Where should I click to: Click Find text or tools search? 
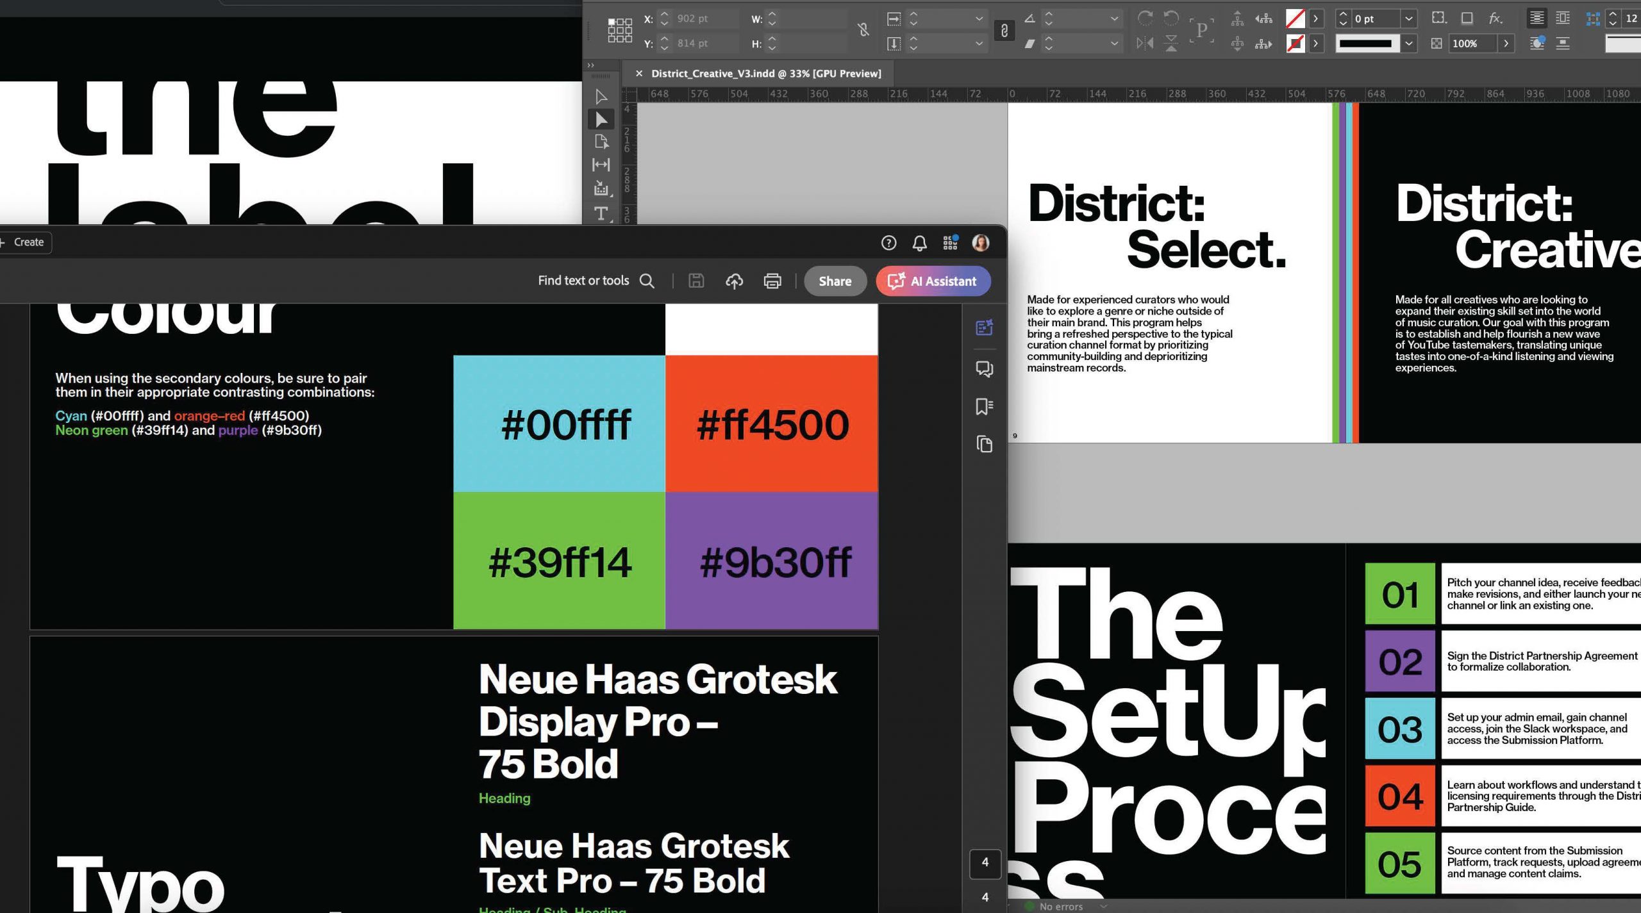(x=596, y=281)
